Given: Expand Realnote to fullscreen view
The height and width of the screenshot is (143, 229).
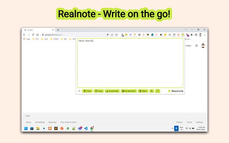Looking at the screenshot, I should click(158, 91).
